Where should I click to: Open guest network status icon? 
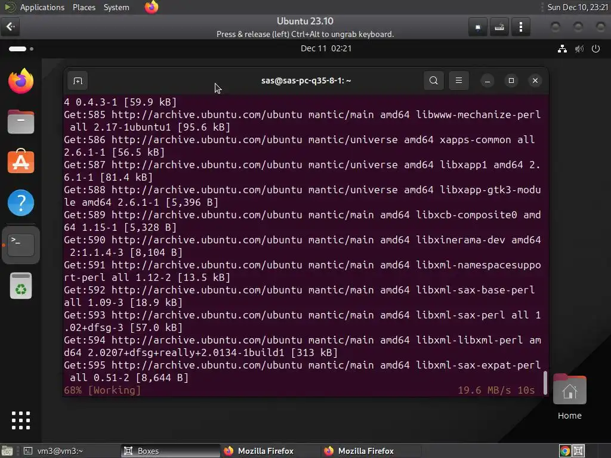click(x=562, y=49)
